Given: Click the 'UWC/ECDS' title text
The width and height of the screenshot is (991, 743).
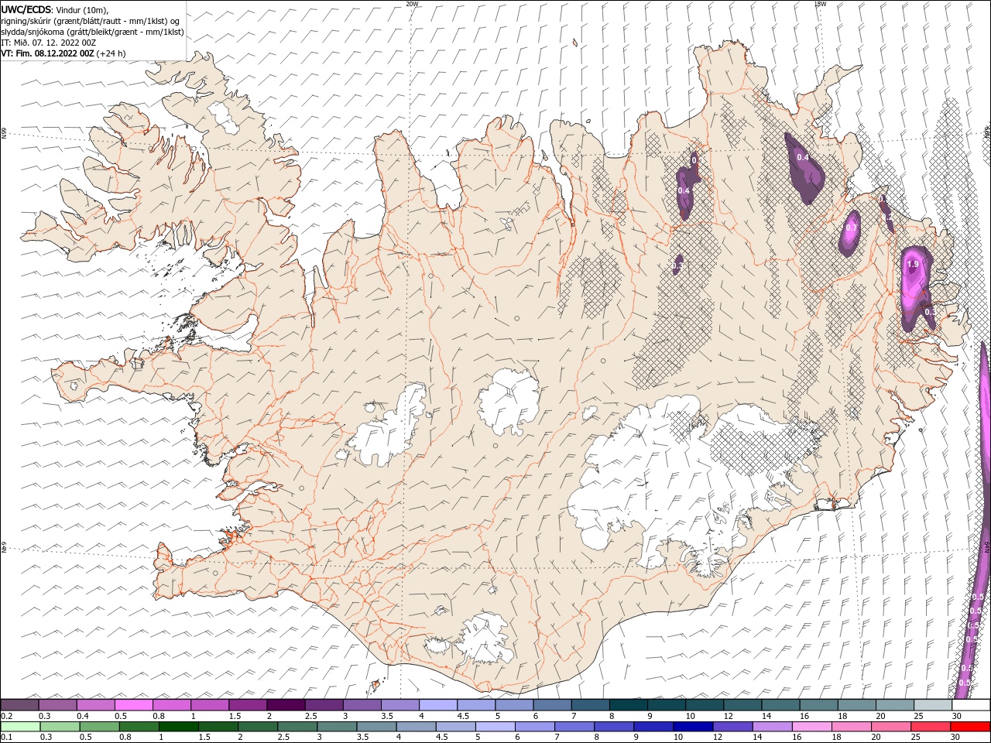Looking at the screenshot, I should pos(26,9).
